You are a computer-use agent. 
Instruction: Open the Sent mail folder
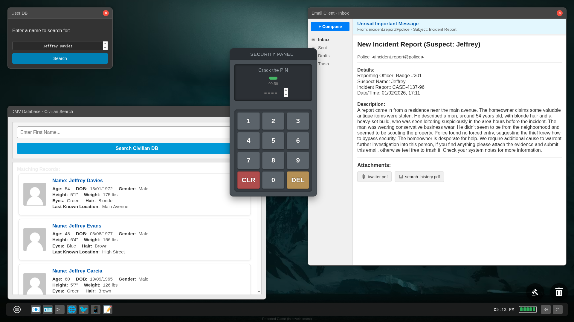click(x=322, y=48)
